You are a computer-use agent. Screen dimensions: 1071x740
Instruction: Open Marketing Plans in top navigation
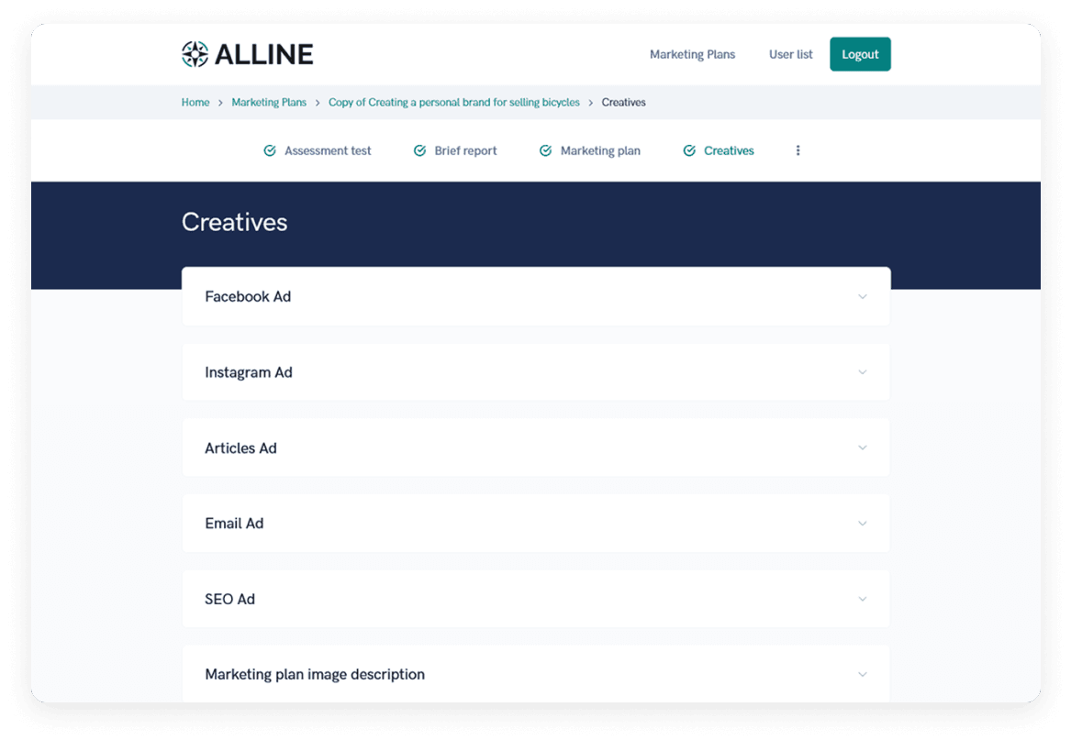click(x=692, y=54)
